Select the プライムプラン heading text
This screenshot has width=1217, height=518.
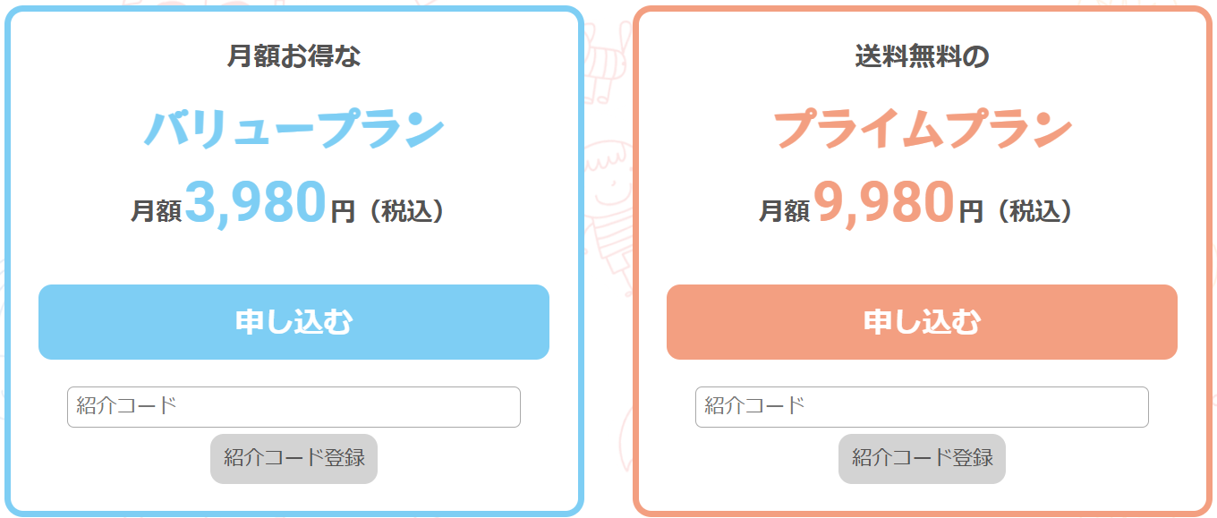[x=922, y=130]
